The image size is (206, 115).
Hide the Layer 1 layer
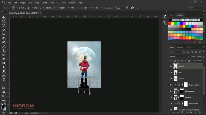tap(171, 79)
